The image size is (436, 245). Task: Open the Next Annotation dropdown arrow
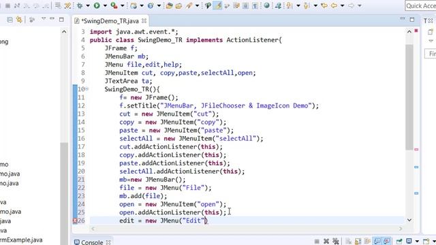298,5
